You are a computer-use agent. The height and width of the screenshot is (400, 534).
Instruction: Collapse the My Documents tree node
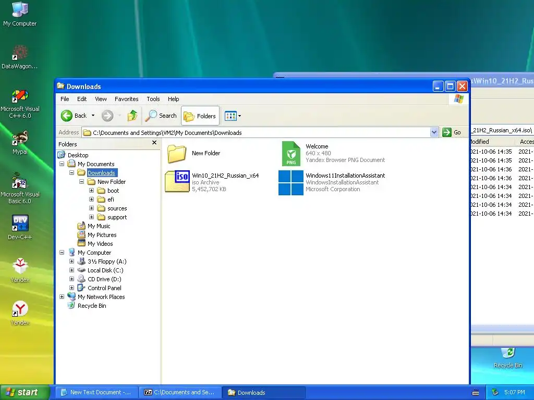[x=62, y=164]
